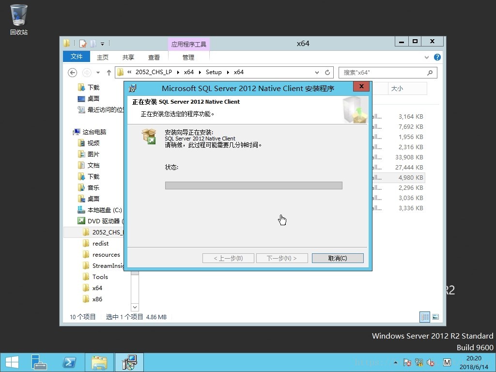The height and width of the screenshot is (372, 496).
Task: Click the back arrow in Explorer
Action: point(73,73)
